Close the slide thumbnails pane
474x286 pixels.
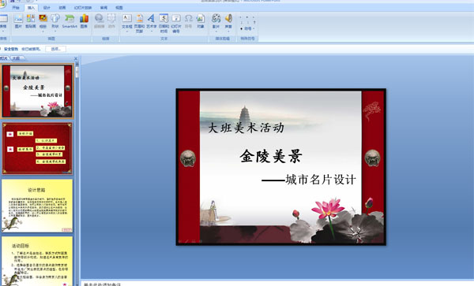pyautogui.click(x=76, y=58)
